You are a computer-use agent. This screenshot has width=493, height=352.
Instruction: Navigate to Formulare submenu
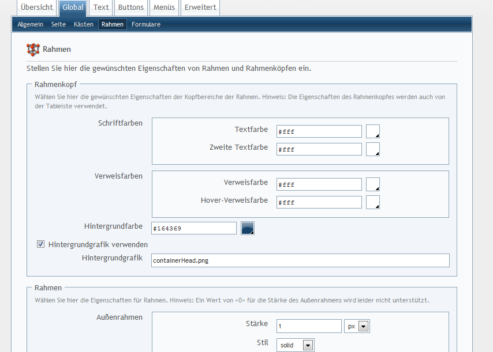point(146,24)
